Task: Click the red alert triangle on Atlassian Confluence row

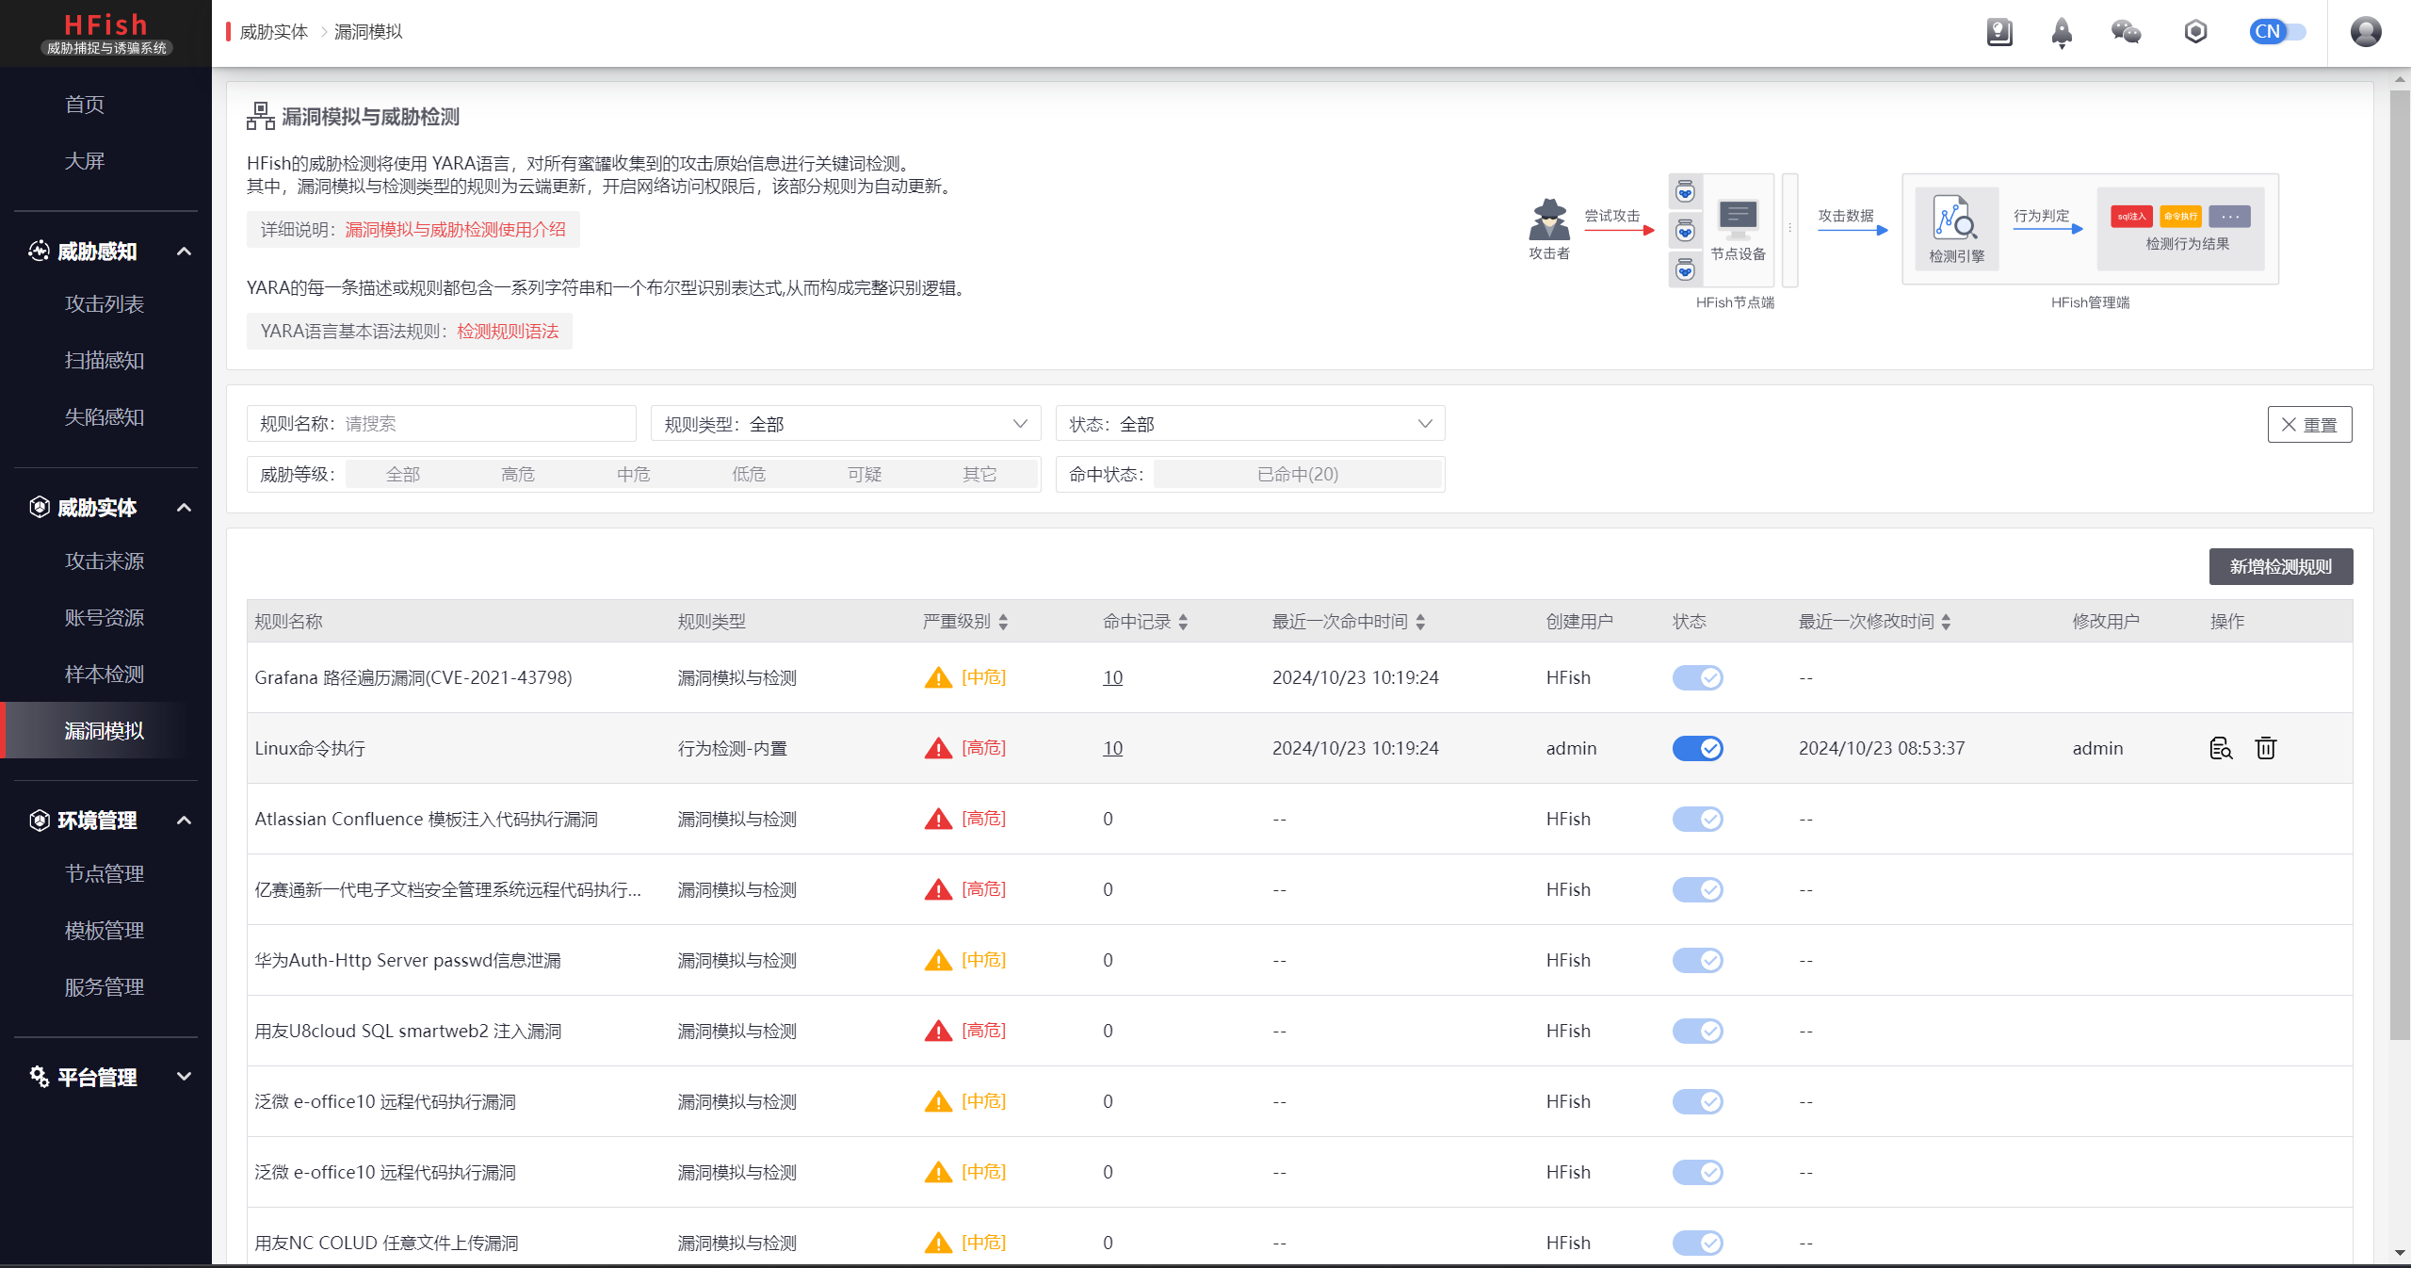Action: coord(938,819)
